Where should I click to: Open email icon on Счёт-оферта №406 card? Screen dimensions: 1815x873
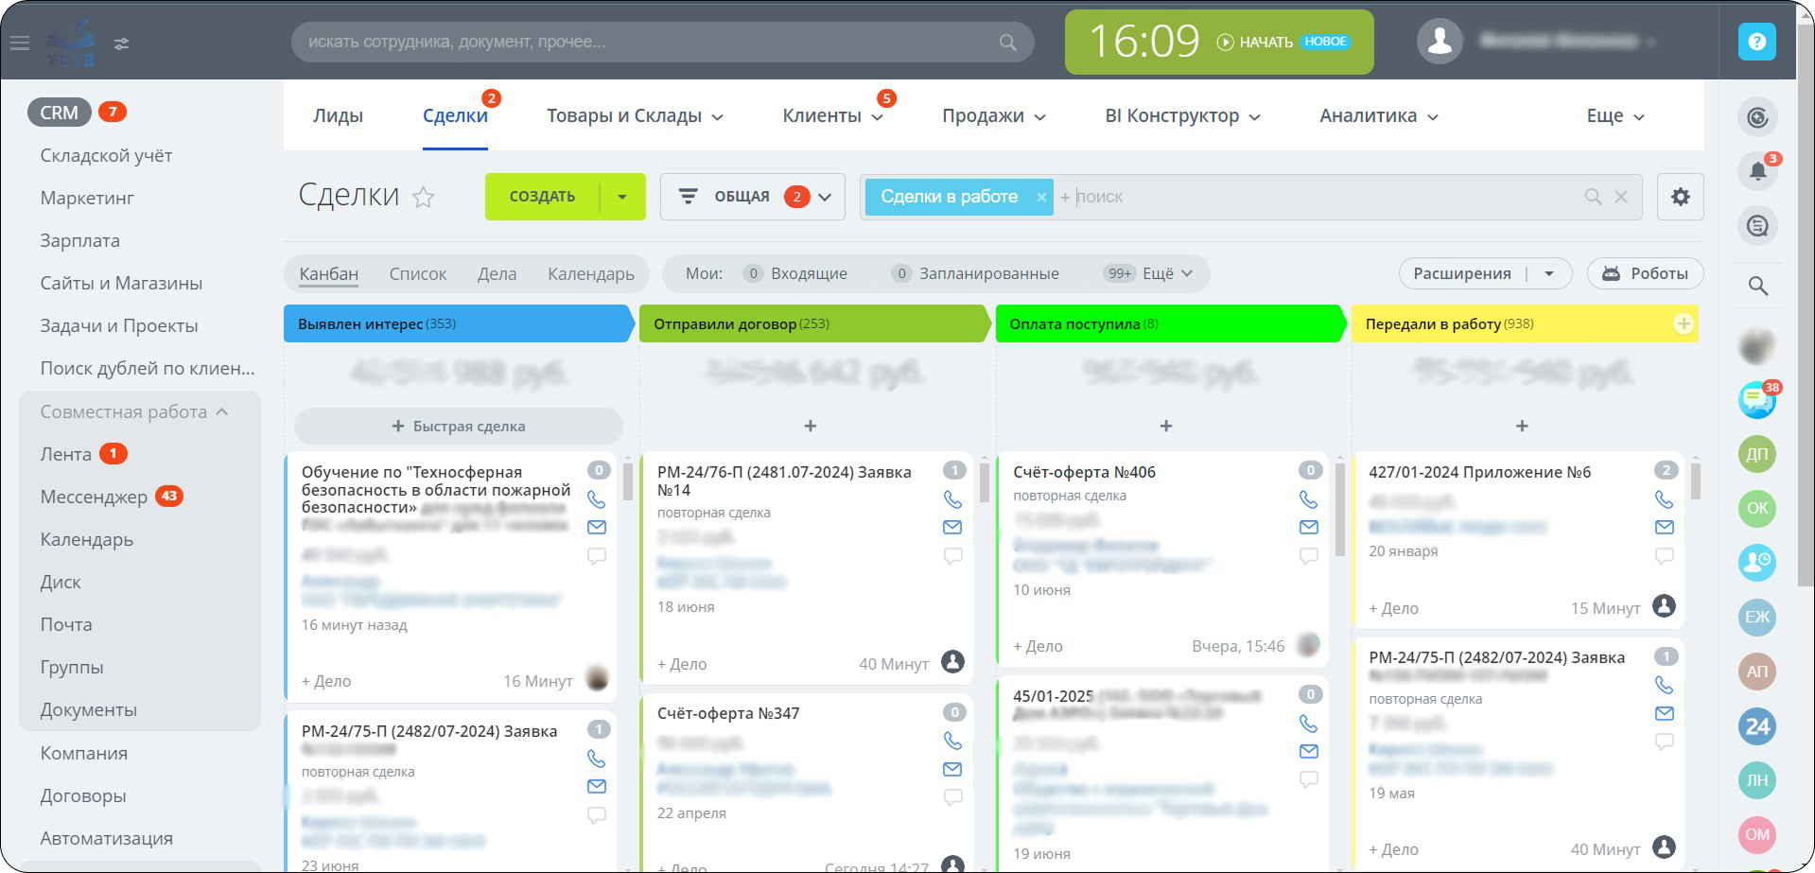(1309, 527)
